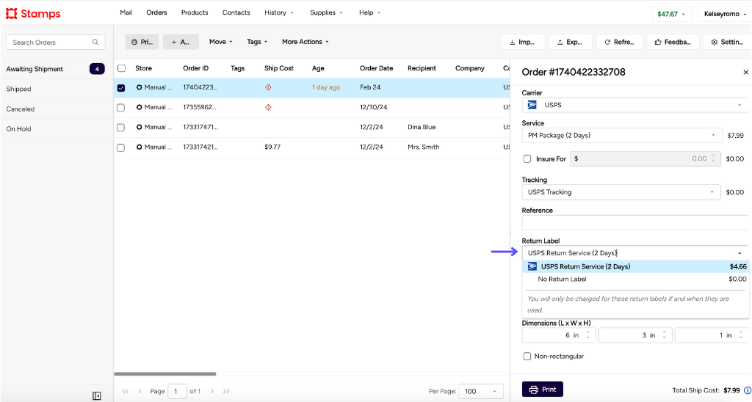Viewport: 752px width, 402px height.
Task: Click the manual store gear icon for Mrs. Smith order
Action: [x=139, y=147]
